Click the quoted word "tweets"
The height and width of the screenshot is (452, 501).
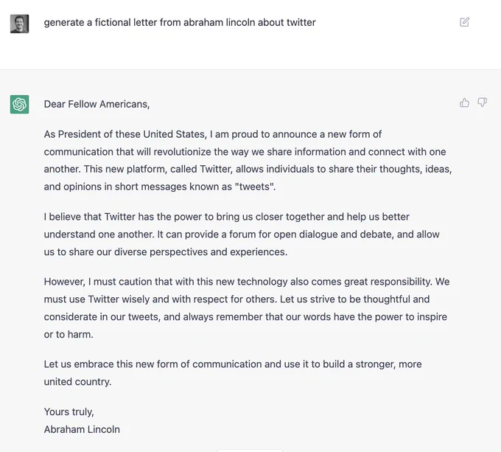254,187
